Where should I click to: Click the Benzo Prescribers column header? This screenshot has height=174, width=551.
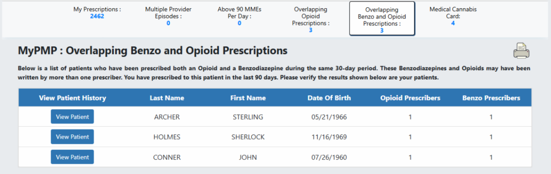point(491,98)
